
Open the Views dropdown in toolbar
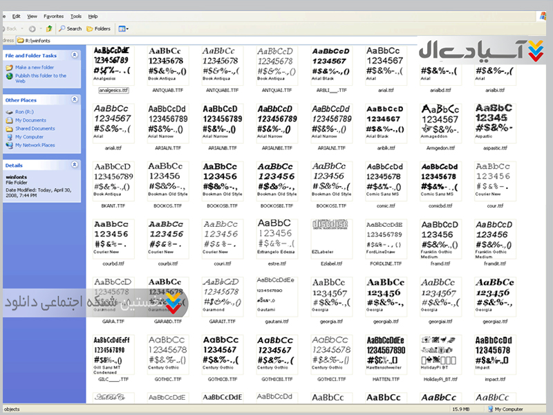pos(123,28)
